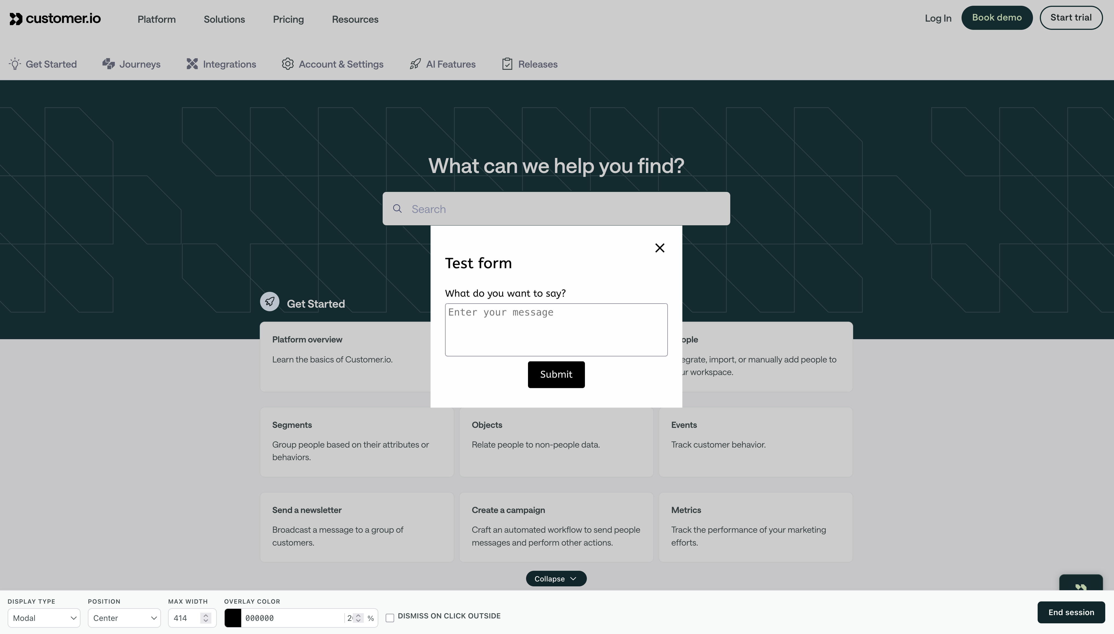Click the Account & Settings gear icon
This screenshot has height=634, width=1114.
(x=287, y=64)
